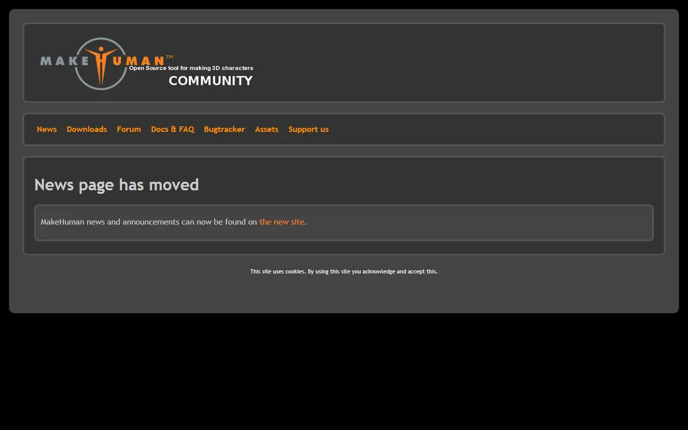The width and height of the screenshot is (688, 430).
Task: Click the 'News page has moved' heading
Action: coord(117,185)
